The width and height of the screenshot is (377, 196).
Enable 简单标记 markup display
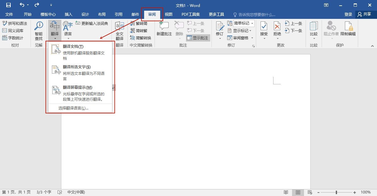coord(241,23)
